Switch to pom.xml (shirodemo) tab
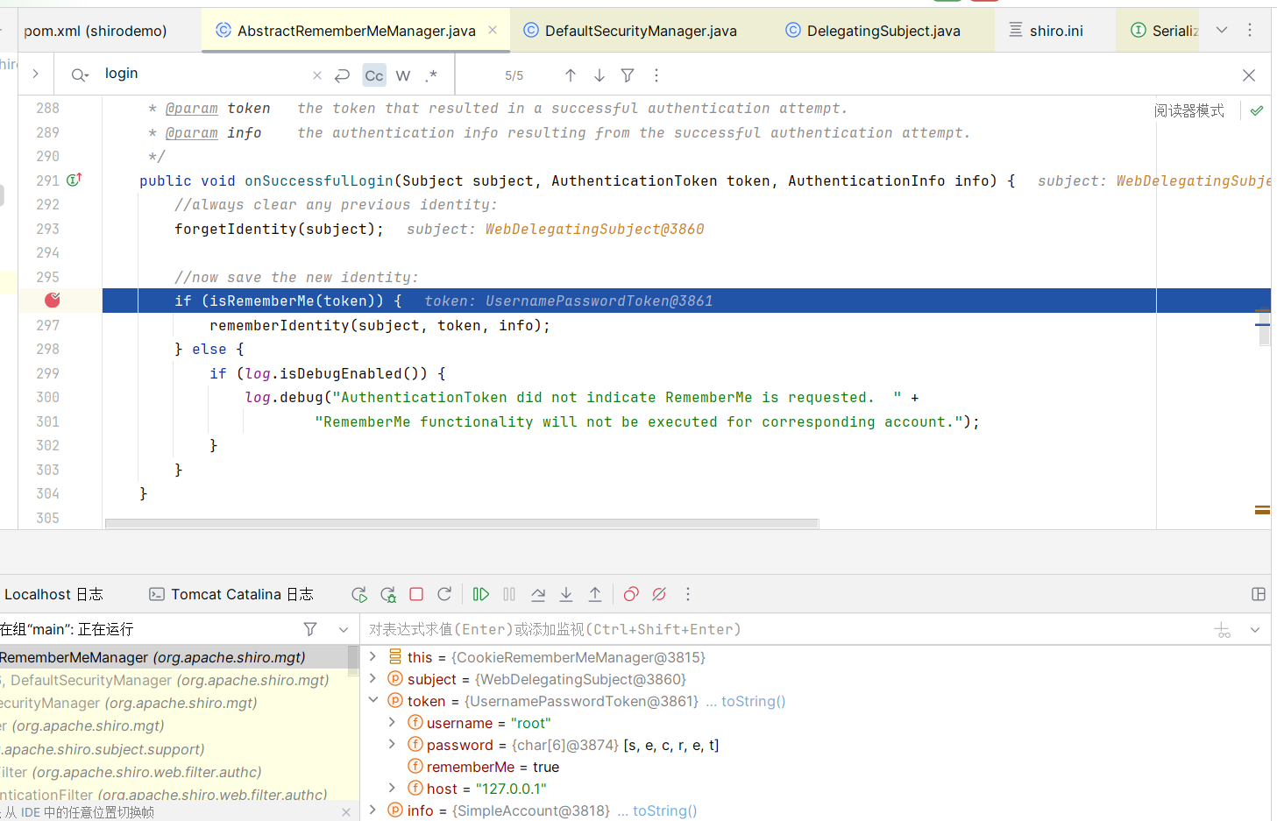 pyautogui.click(x=96, y=31)
